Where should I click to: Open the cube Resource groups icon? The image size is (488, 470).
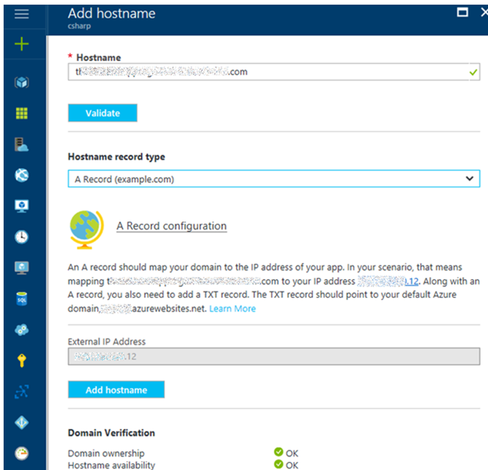click(x=21, y=82)
